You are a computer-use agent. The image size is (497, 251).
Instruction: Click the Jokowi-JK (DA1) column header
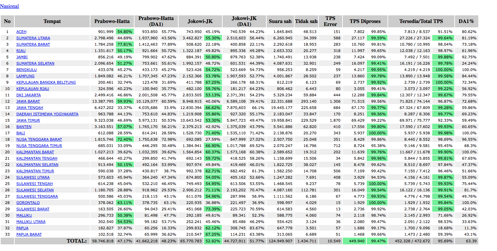(x=244, y=21)
